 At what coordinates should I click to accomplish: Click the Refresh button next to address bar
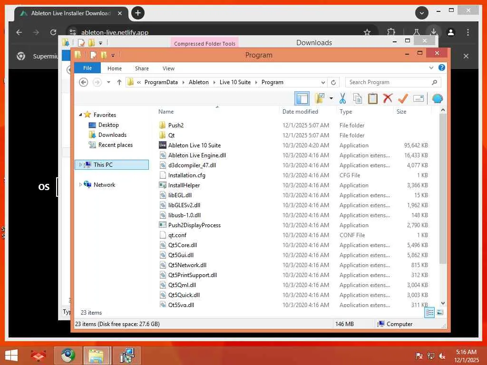[x=333, y=82]
